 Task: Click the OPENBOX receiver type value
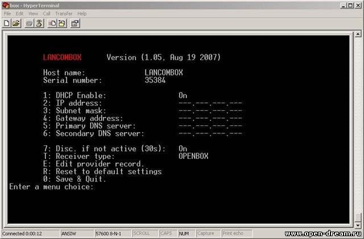click(193, 156)
